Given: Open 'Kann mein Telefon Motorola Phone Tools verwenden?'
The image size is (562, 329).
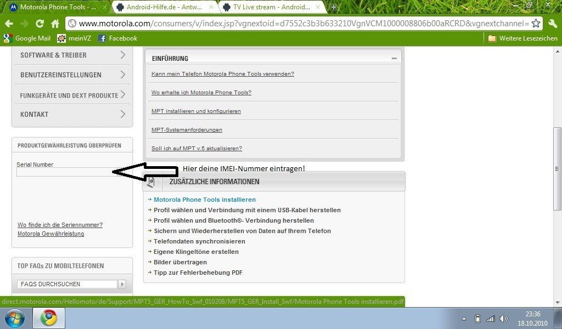Looking at the screenshot, I should (x=223, y=73).
